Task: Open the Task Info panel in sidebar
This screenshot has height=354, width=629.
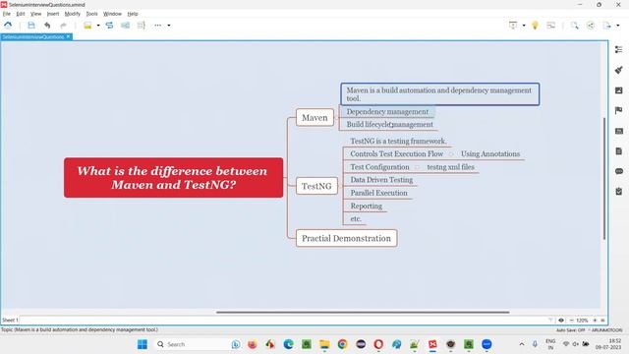Action: click(618, 192)
